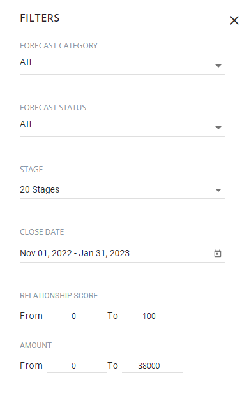Click the Nov 01, 2022 - Jan 31, 2023 range
The width and height of the screenshot is (249, 417).
75,253
